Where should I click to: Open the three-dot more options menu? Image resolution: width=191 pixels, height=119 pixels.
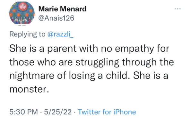[x=178, y=9]
